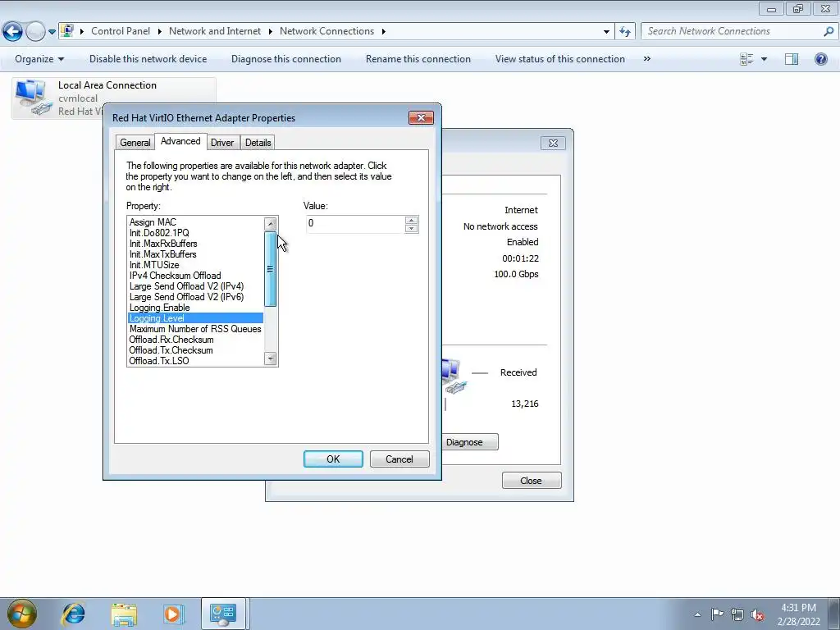Viewport: 840px width, 630px height.
Task: Select Maximum Number of RSS Queues
Action: (x=195, y=329)
